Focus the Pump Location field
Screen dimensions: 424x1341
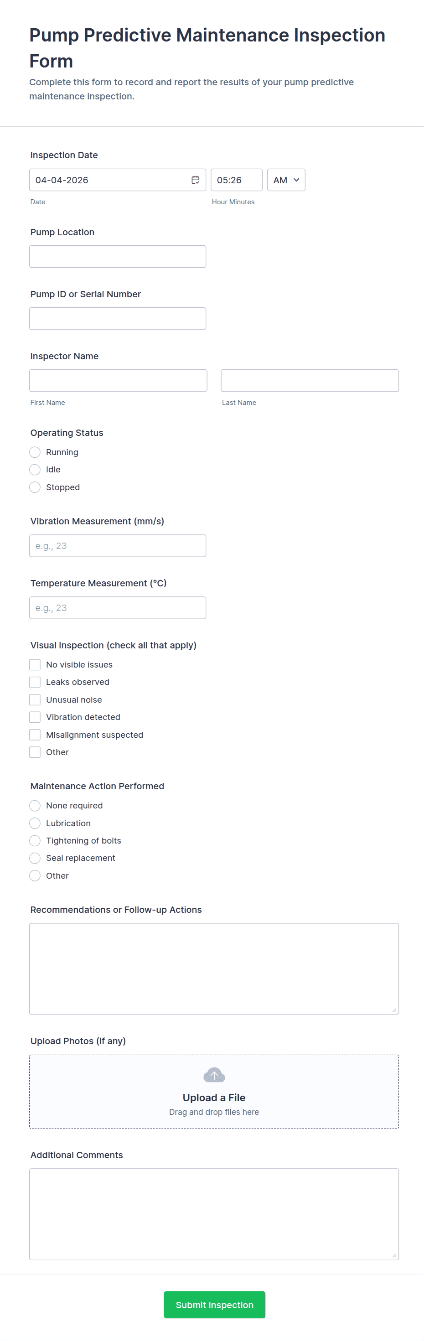[118, 257]
